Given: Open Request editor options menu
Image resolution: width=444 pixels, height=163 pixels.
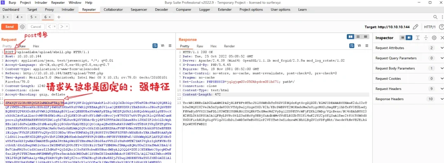Looking at the screenshot, I should coord(170,46).
